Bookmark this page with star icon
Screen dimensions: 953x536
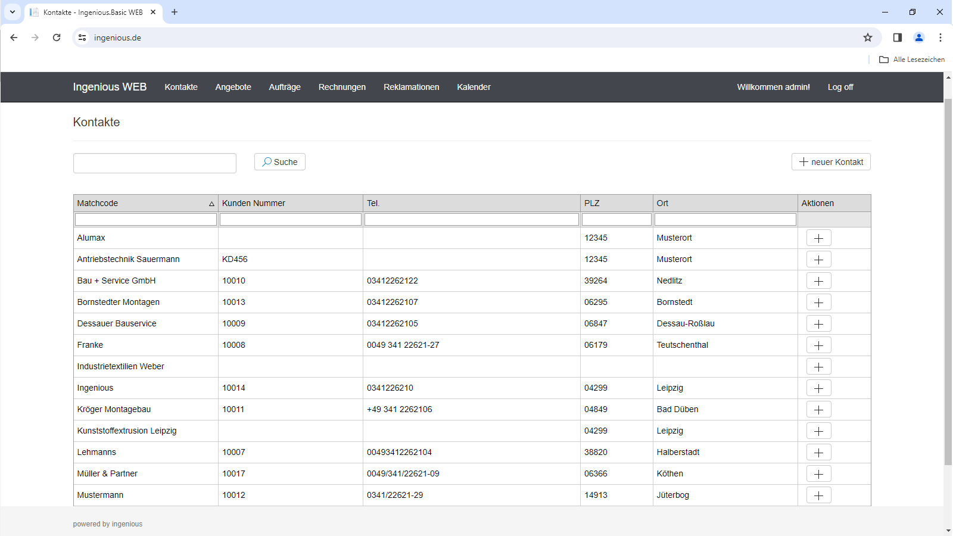[868, 38]
